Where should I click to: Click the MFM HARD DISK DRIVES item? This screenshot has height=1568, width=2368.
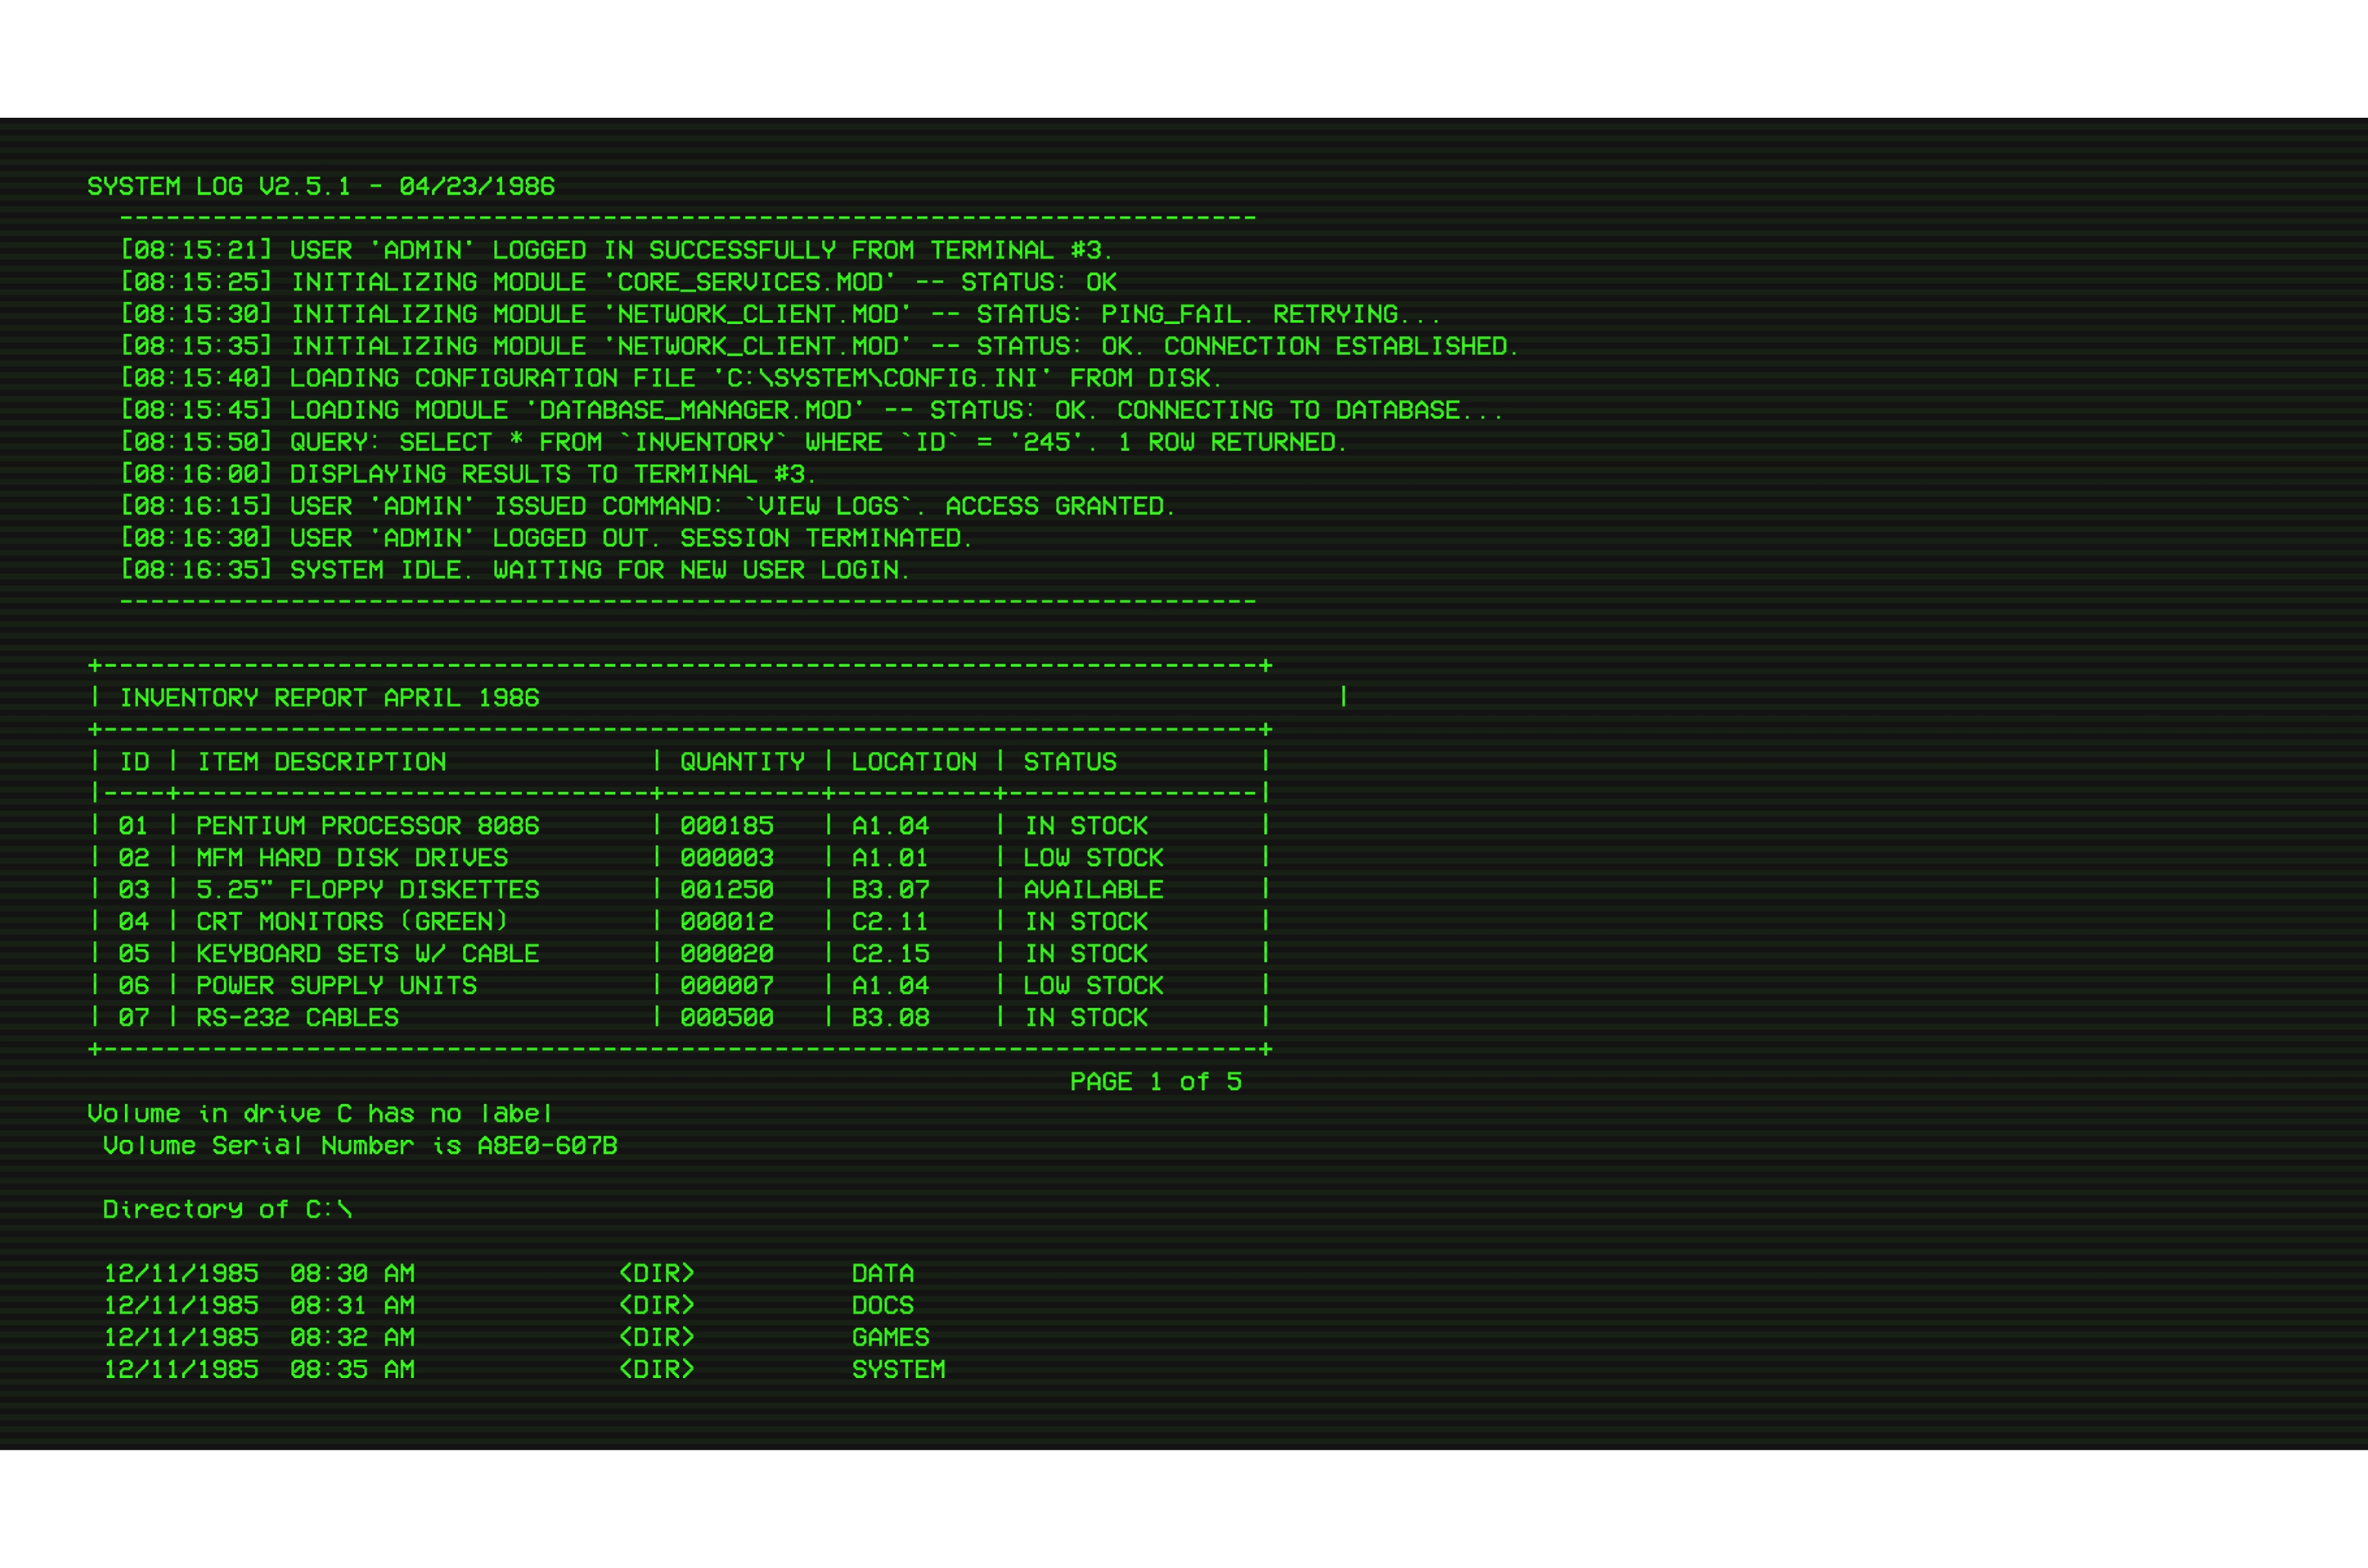pyautogui.click(x=352, y=858)
